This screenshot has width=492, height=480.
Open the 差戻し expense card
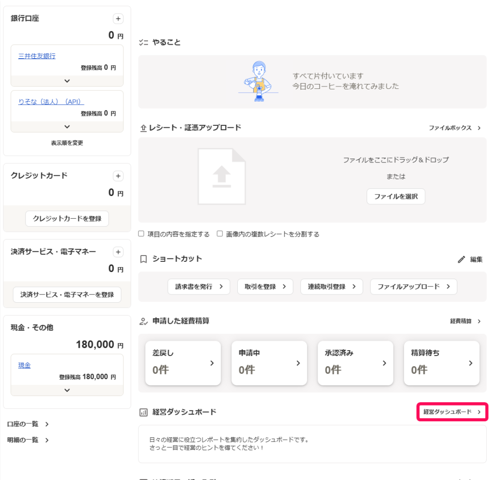[x=183, y=363]
